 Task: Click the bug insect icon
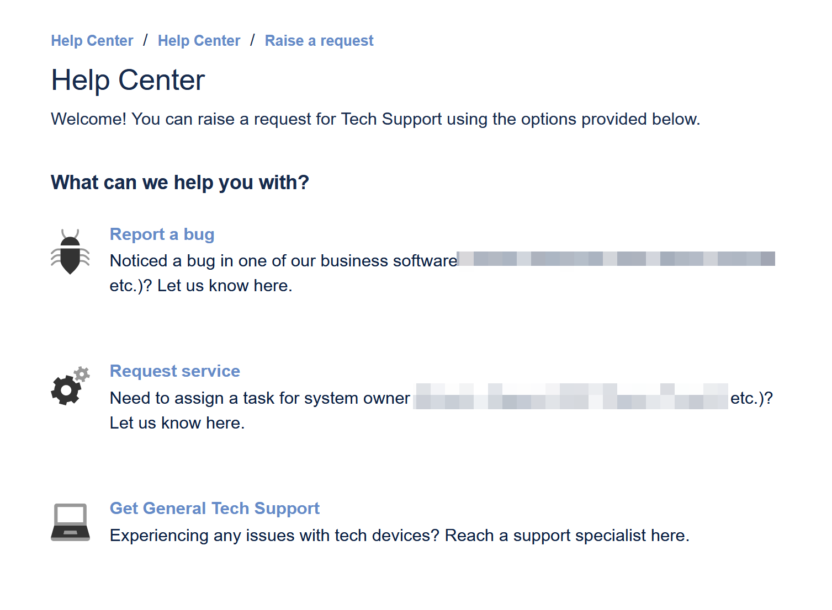(70, 252)
